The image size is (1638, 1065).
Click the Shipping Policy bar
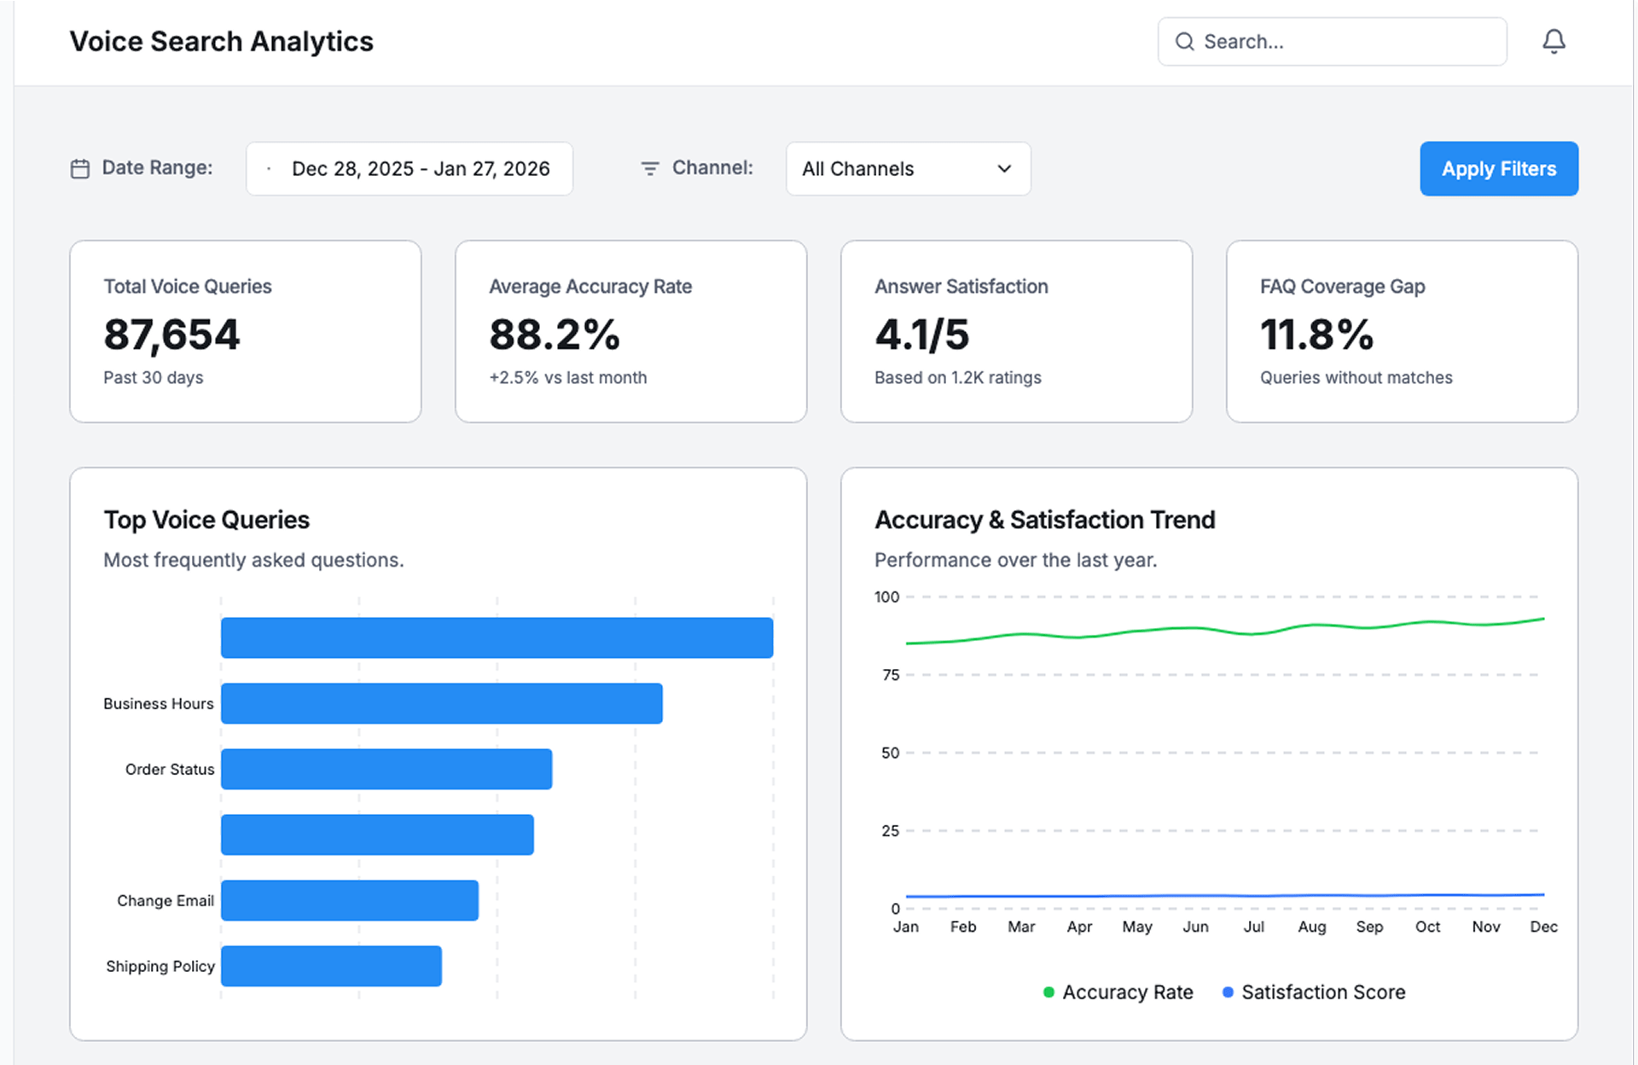pyautogui.click(x=331, y=966)
